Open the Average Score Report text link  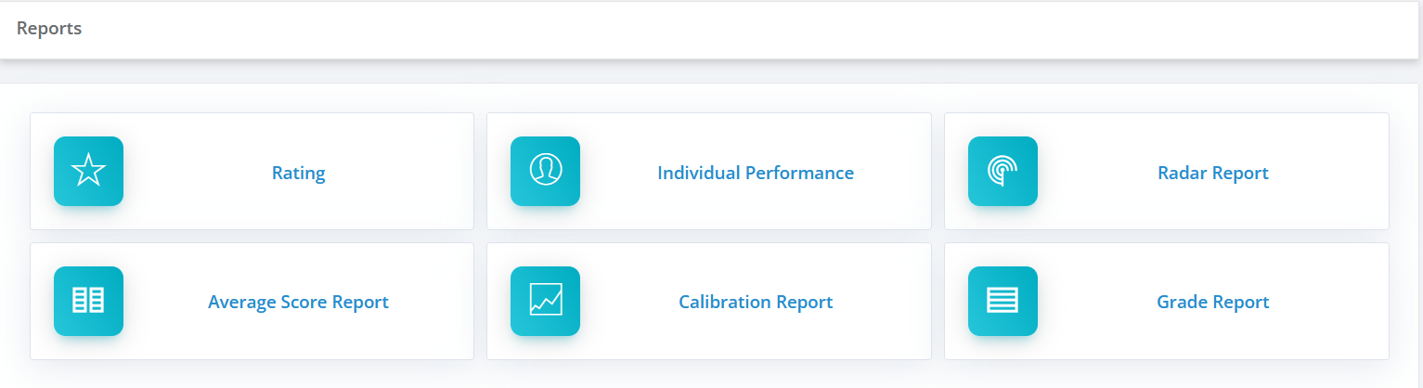pos(298,302)
